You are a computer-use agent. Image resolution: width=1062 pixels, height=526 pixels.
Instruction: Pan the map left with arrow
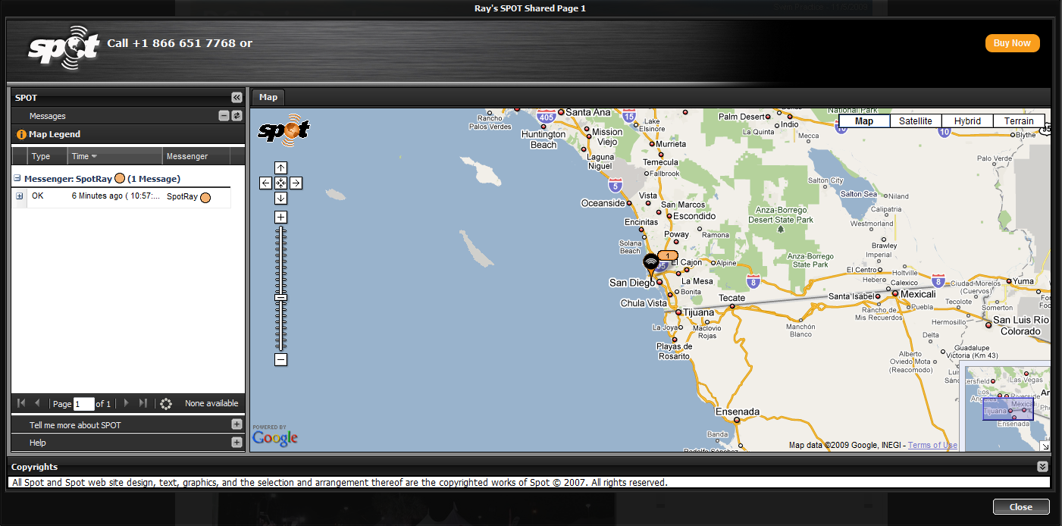click(x=265, y=183)
